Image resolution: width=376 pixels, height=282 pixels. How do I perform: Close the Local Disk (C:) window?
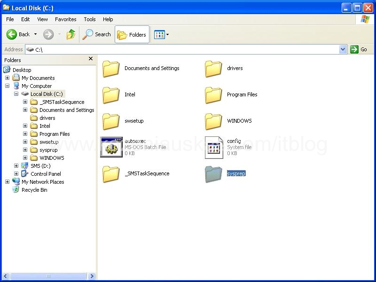tap(368, 8)
